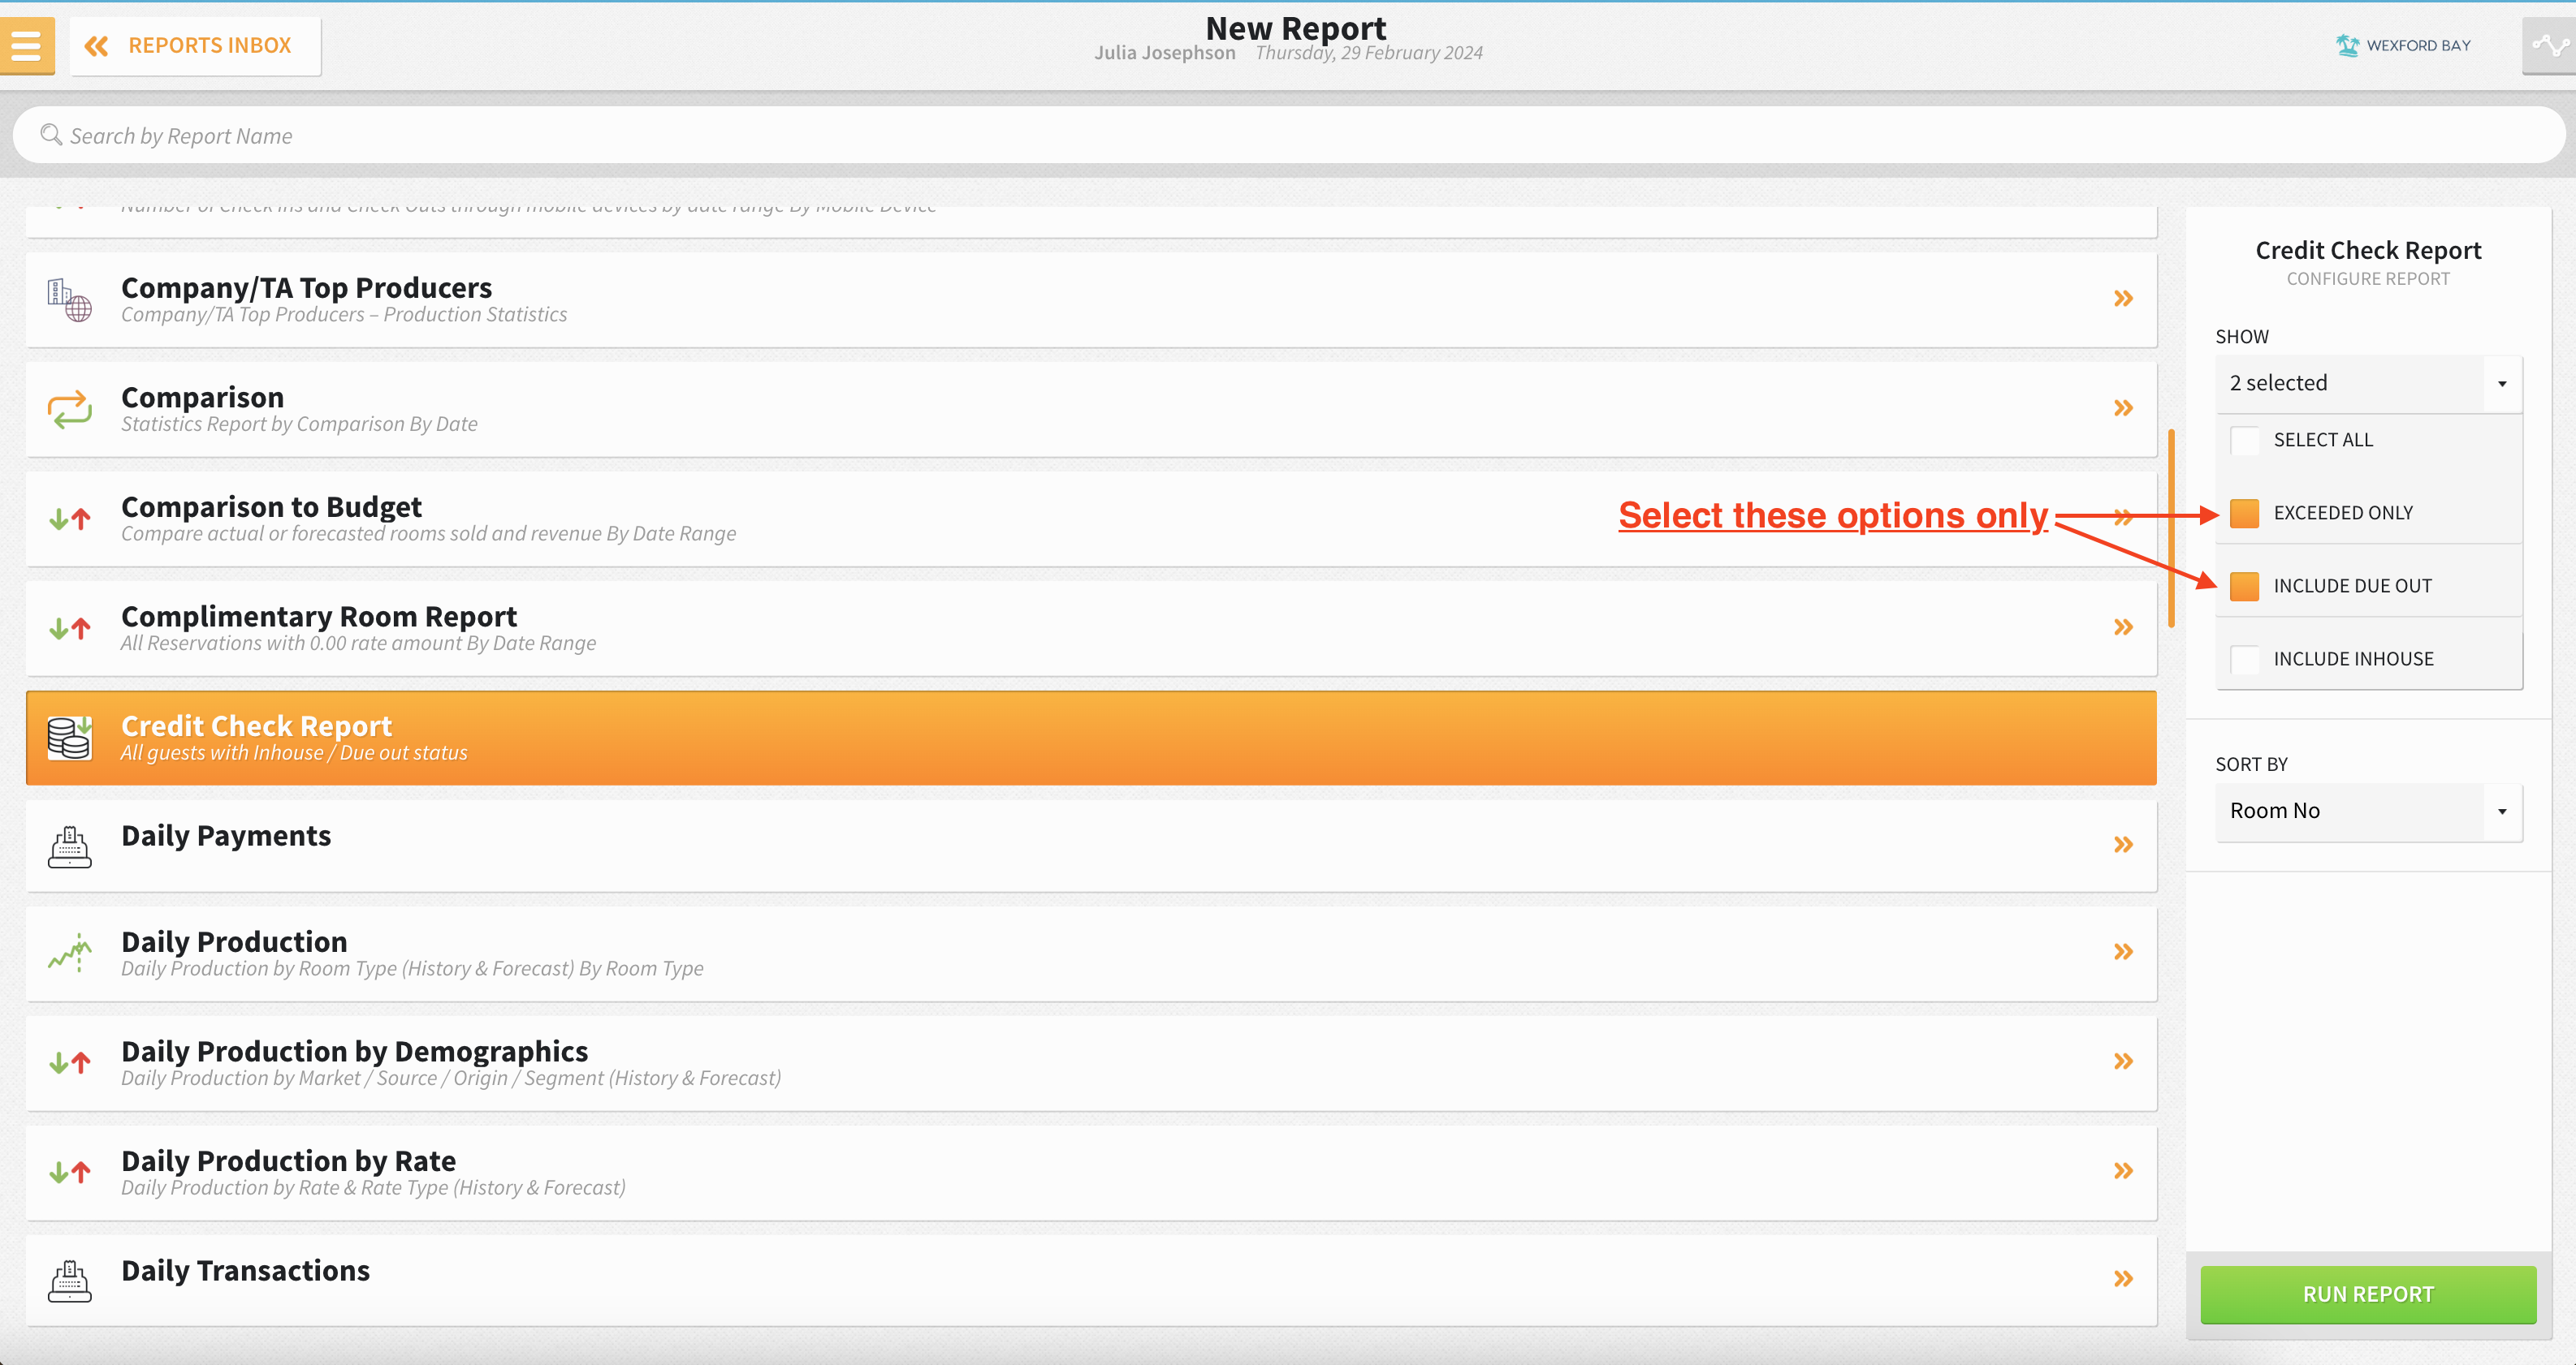Open the hamburger main menu

coord(27,45)
